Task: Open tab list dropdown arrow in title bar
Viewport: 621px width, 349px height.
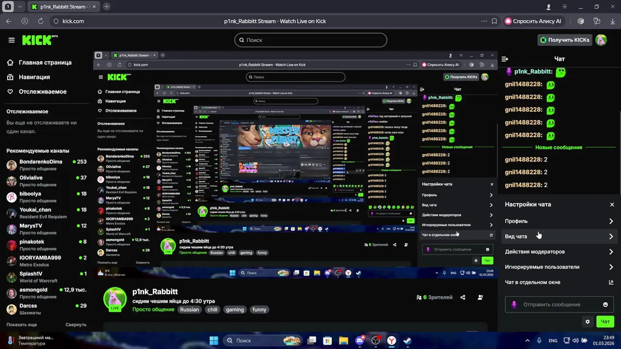Action: click(x=19, y=7)
